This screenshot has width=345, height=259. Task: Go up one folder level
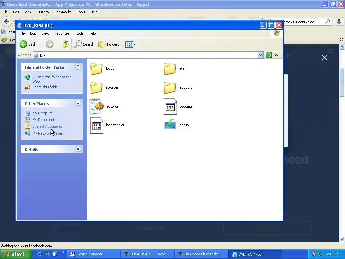tap(65, 44)
